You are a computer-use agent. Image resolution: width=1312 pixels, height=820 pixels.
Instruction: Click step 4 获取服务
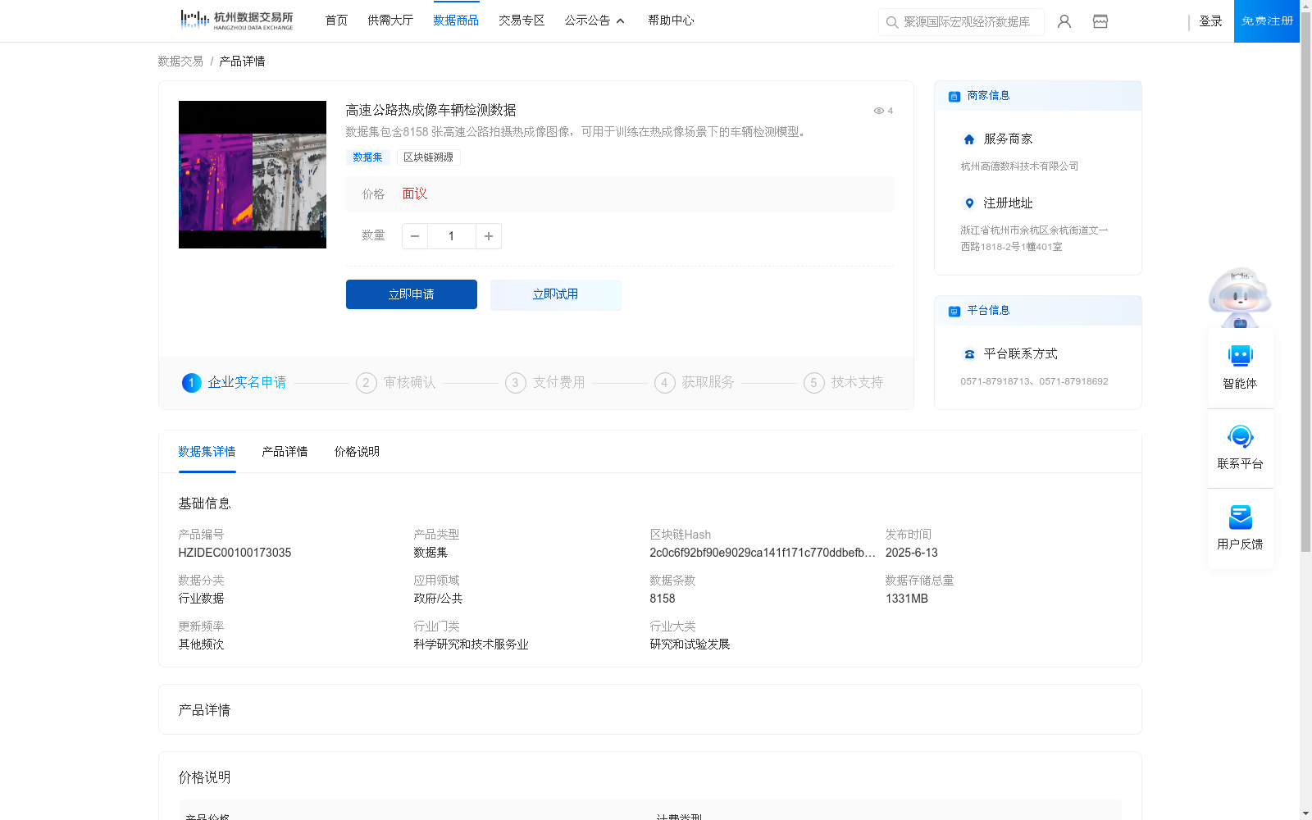click(x=695, y=383)
